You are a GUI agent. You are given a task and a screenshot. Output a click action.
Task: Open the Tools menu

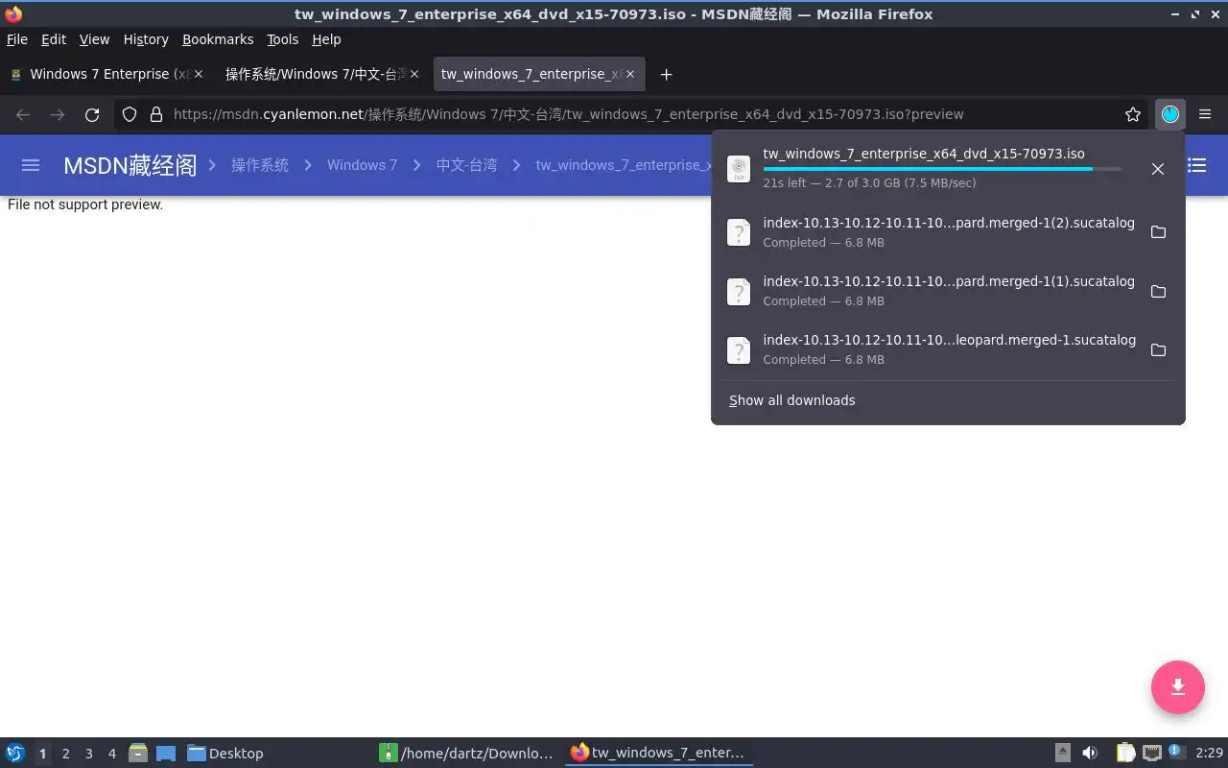pyautogui.click(x=282, y=39)
